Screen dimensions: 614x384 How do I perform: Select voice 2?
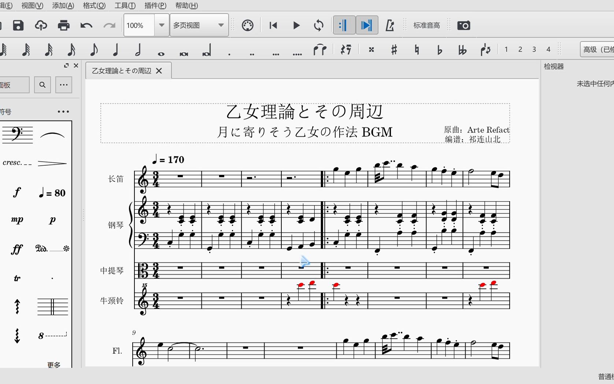[x=520, y=49]
